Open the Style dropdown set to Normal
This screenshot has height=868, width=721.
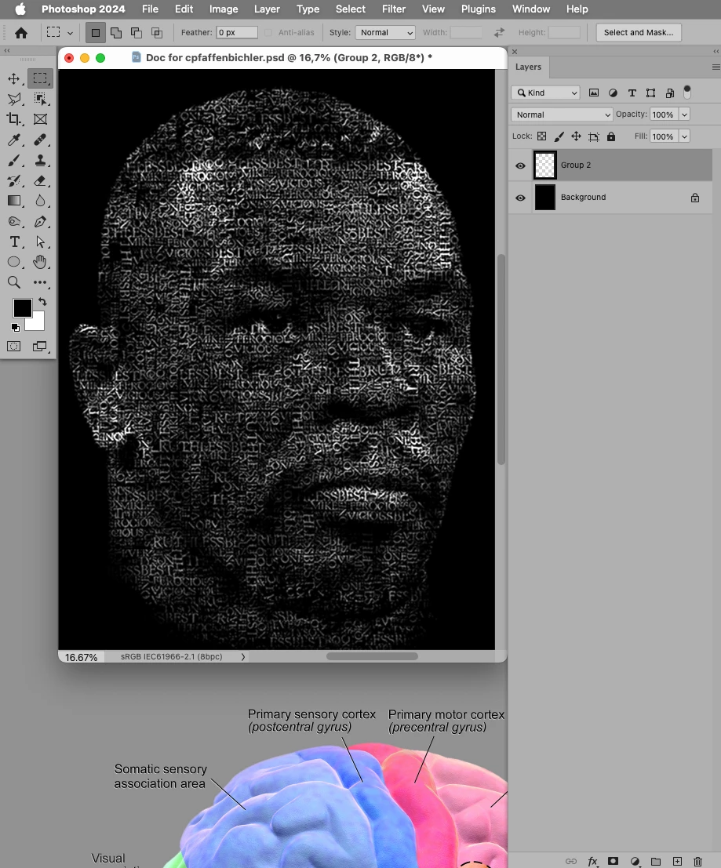click(x=385, y=33)
